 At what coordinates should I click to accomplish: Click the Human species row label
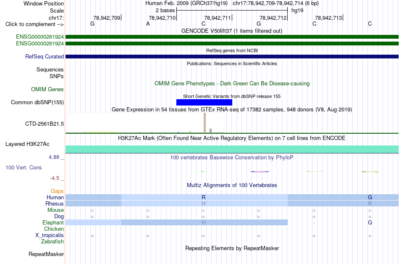[55, 197]
